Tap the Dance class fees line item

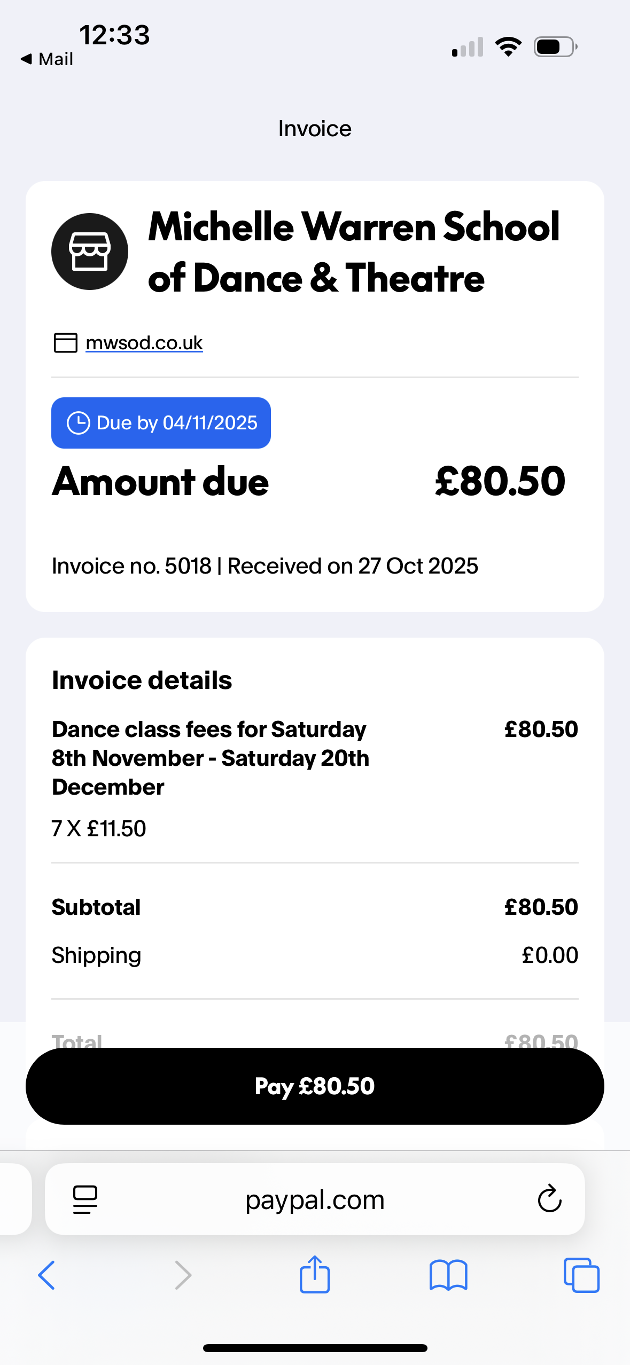pyautogui.click(x=211, y=758)
